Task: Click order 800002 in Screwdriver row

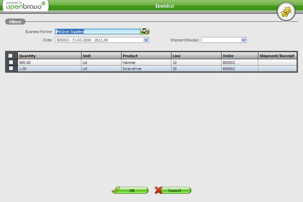Action: point(240,69)
